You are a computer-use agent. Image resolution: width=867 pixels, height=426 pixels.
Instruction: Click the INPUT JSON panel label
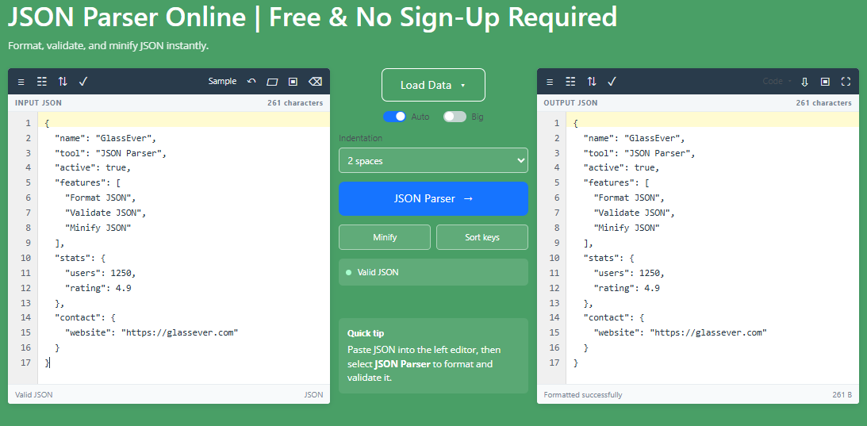38,103
